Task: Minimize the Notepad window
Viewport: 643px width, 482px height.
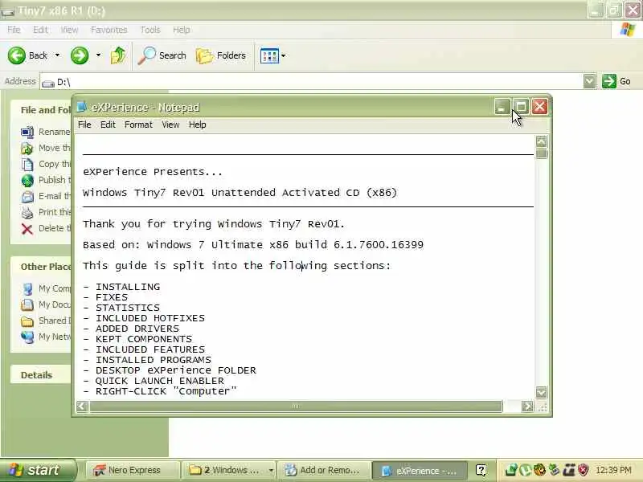Action: [502, 107]
